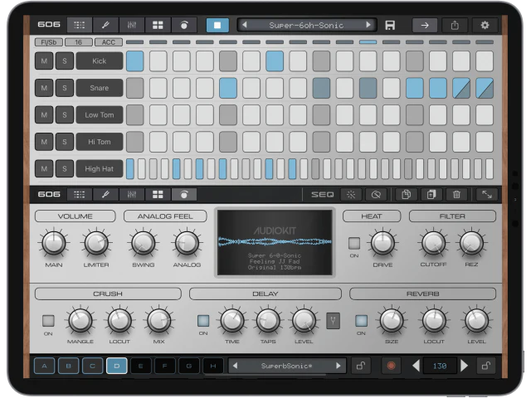Enable HEAT with its ON checkbox
The image size is (531, 398).
point(354,243)
